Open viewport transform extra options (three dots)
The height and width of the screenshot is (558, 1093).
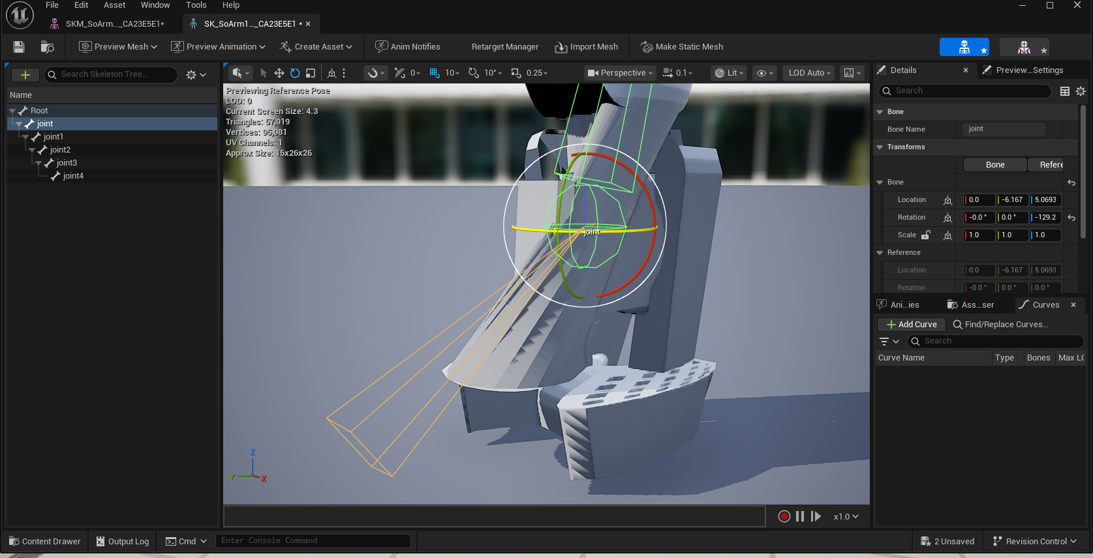[344, 73]
